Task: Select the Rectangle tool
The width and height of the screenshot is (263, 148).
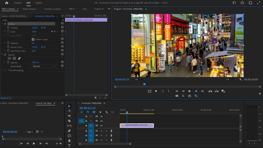Action: point(69,136)
